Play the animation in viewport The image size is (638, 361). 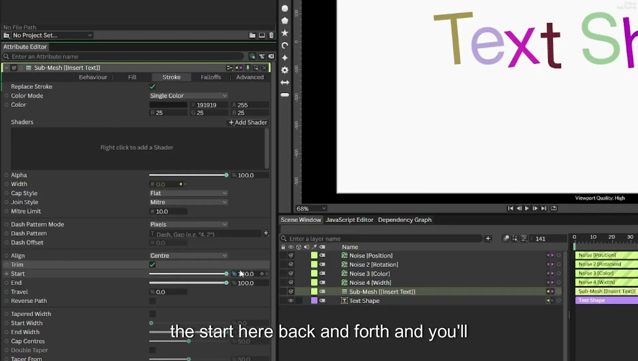[527, 208]
